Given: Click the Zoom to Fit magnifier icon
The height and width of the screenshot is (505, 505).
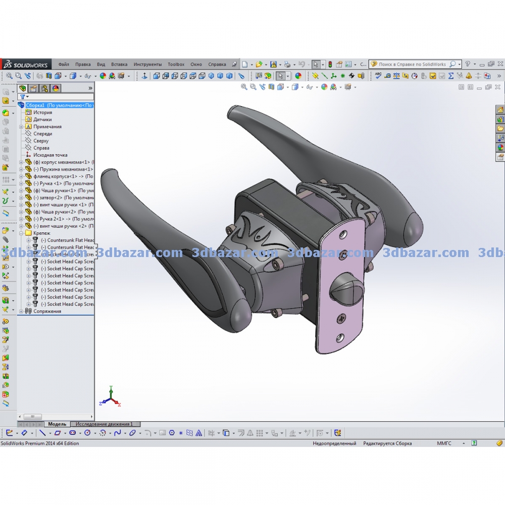Looking at the screenshot, I should click(10, 76).
